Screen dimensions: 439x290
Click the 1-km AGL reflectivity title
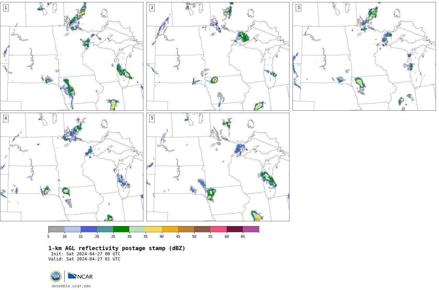pos(117,248)
